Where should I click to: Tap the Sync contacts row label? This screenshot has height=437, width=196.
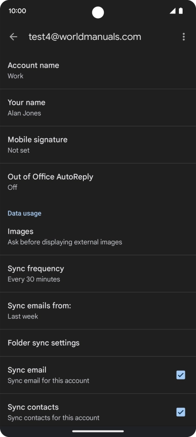(33, 407)
